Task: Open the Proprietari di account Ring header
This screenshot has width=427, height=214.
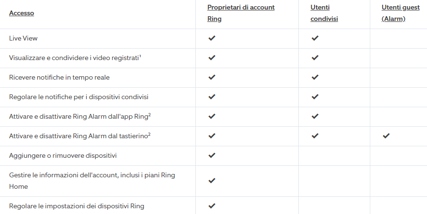Action: (x=241, y=13)
